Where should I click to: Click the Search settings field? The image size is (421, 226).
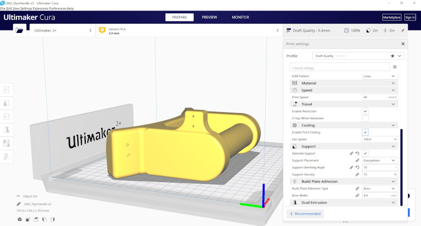339,67
